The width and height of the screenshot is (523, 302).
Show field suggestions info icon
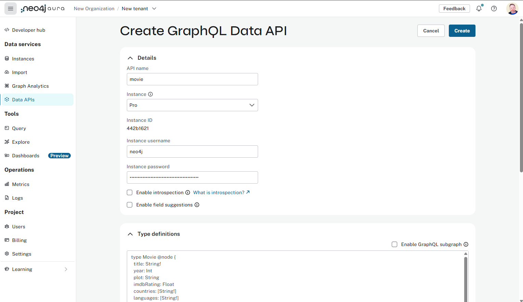point(197,205)
